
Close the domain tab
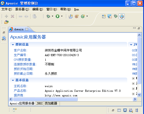(x=27, y=29)
